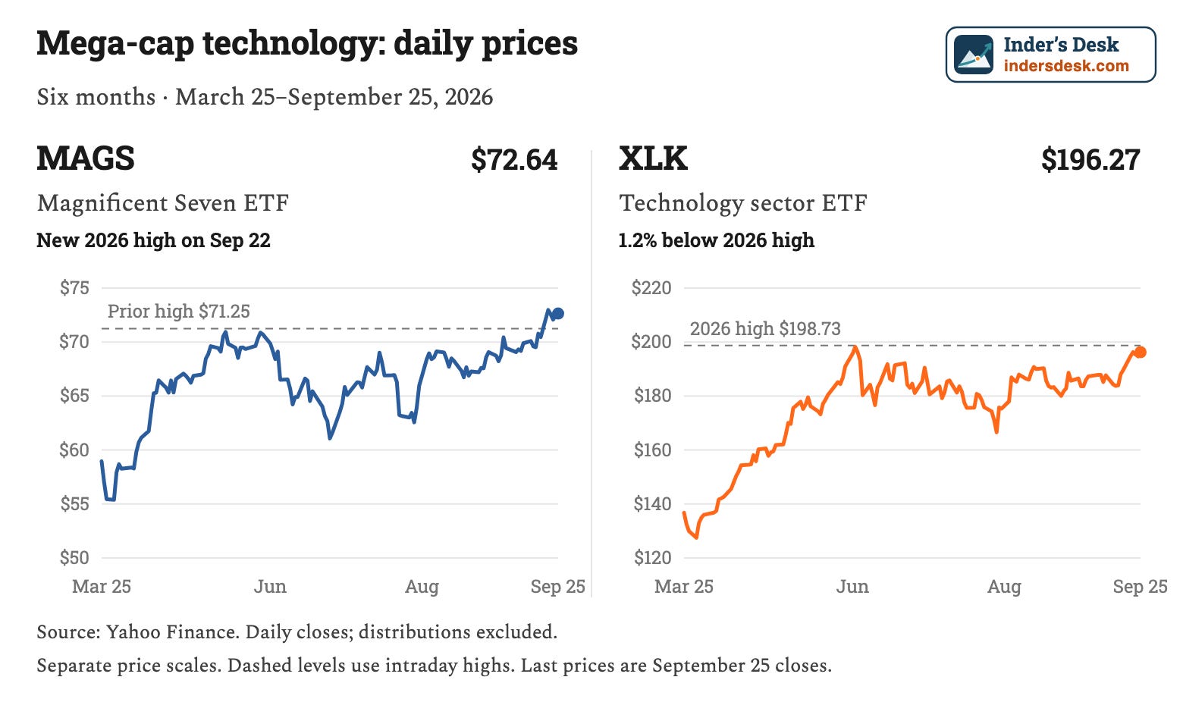Click the Jun tick on MAGS chart
The width and height of the screenshot is (1183, 702).
click(270, 586)
